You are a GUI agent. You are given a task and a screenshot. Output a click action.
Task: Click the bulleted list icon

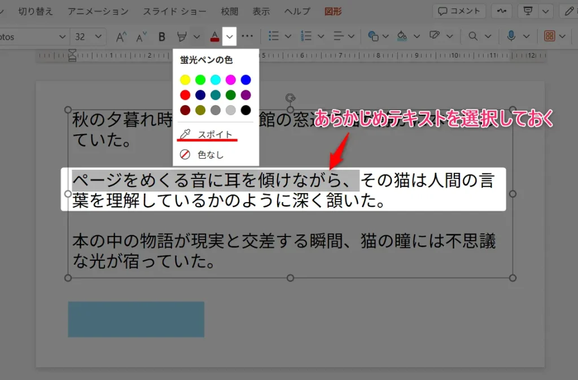tap(274, 36)
